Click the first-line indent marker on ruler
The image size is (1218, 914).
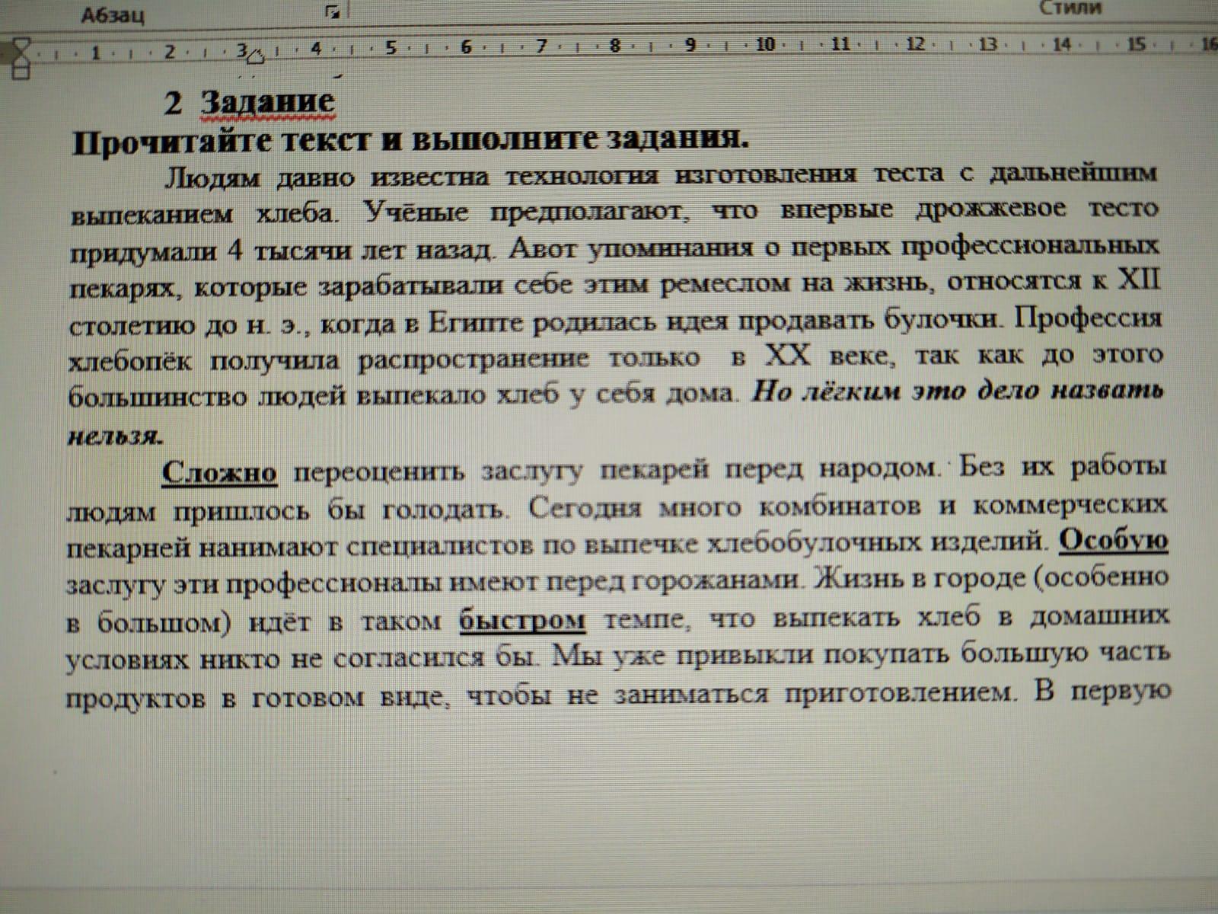click(x=21, y=43)
